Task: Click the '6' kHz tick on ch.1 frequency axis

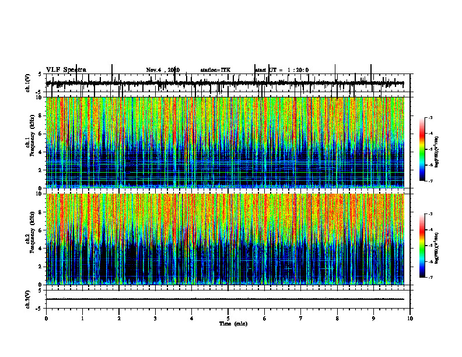Action: (41, 134)
